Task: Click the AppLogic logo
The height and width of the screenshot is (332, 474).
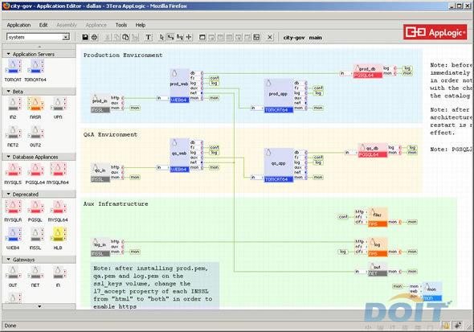Action: [x=435, y=32]
